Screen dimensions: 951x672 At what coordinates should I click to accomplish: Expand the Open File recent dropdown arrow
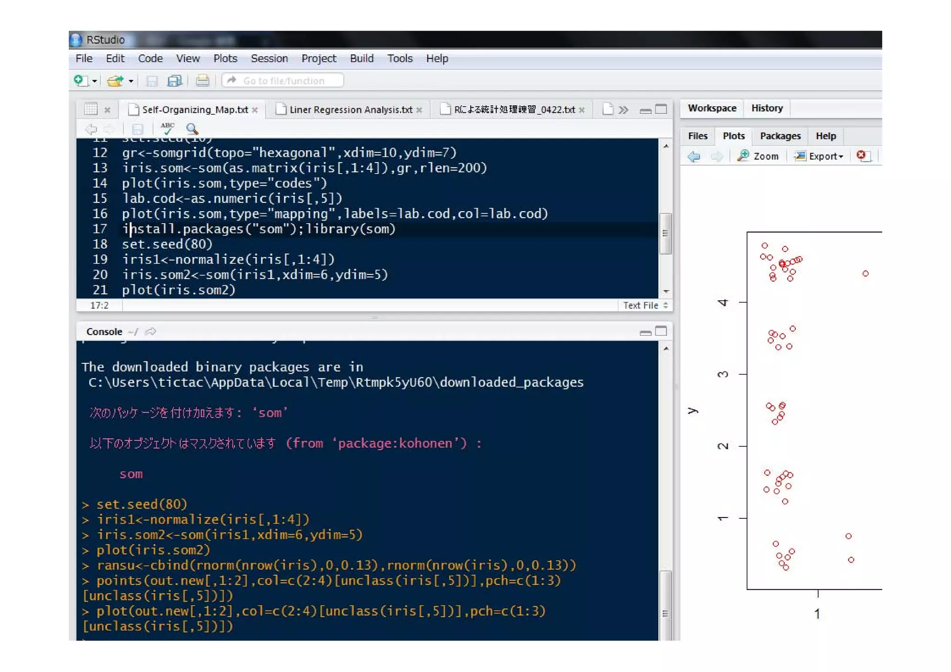click(x=131, y=81)
